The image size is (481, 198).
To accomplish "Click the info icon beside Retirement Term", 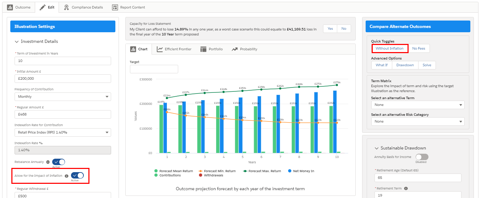I will pos(406,188).
